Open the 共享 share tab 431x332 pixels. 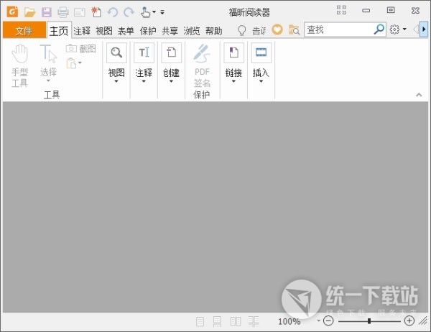[x=170, y=31]
